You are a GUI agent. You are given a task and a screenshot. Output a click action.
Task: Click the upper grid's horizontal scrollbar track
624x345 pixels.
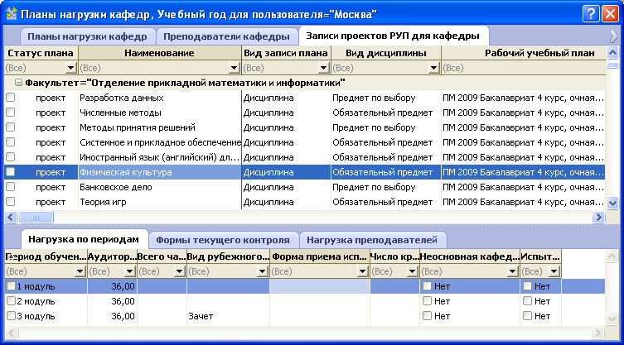[331, 217]
